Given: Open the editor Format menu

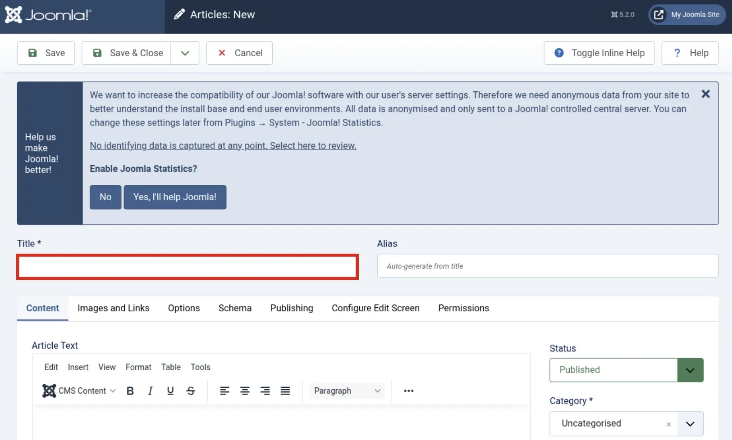Looking at the screenshot, I should point(138,367).
